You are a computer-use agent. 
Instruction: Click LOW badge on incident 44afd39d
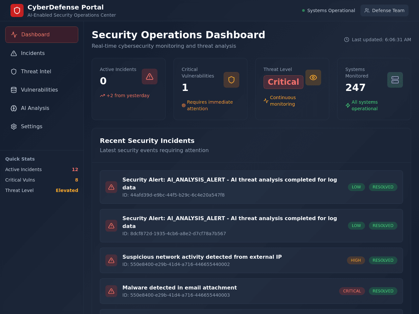[x=356, y=187]
